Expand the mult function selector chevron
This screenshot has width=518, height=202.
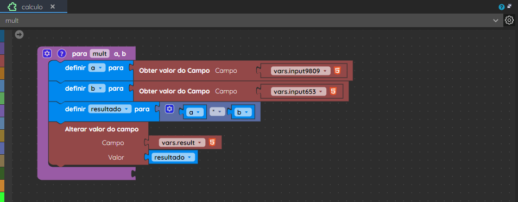click(496, 21)
